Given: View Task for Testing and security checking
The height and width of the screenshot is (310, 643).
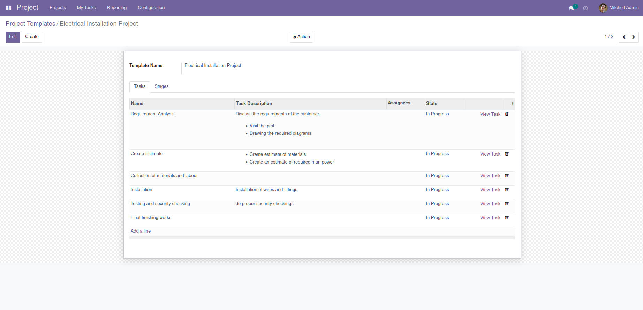Looking at the screenshot, I should point(490,204).
